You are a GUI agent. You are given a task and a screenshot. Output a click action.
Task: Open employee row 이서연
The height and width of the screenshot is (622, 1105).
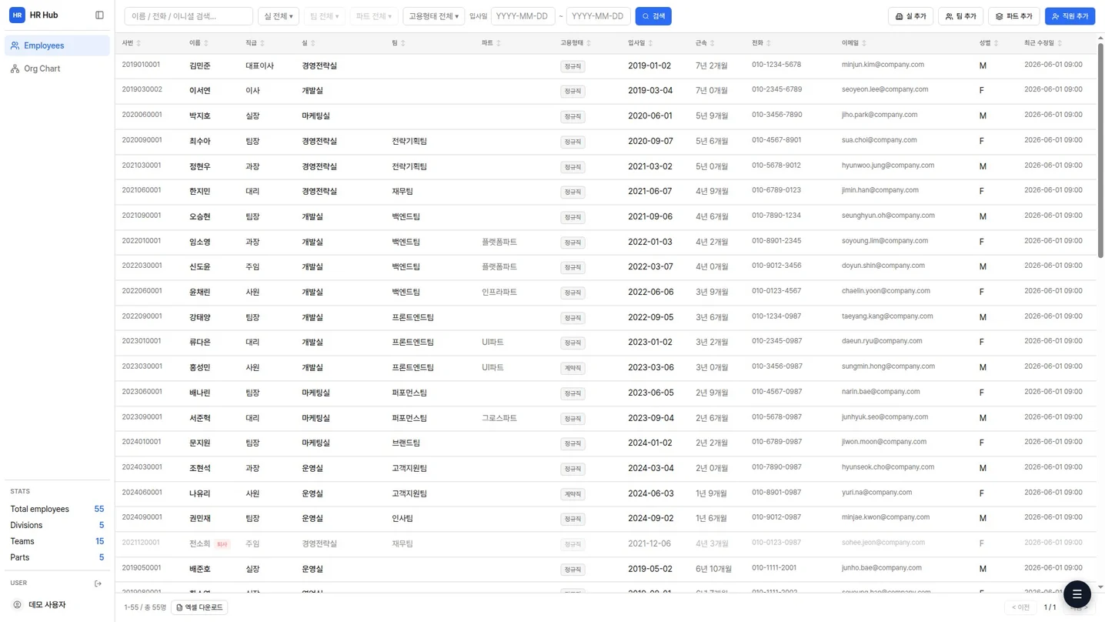(x=606, y=91)
